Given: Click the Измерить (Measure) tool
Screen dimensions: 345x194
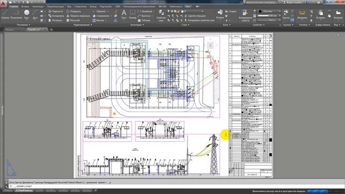Looking at the screenshot, I should (x=302, y=15).
